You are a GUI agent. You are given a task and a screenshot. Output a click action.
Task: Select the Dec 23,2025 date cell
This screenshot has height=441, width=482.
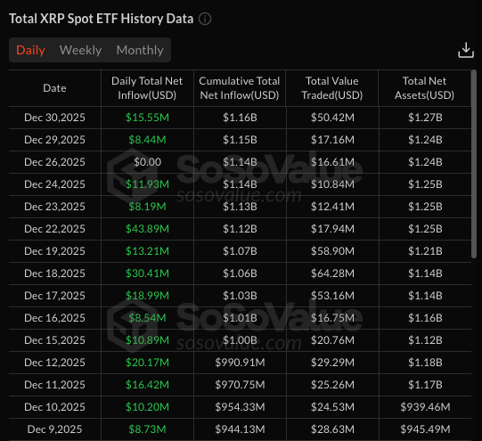pos(54,207)
